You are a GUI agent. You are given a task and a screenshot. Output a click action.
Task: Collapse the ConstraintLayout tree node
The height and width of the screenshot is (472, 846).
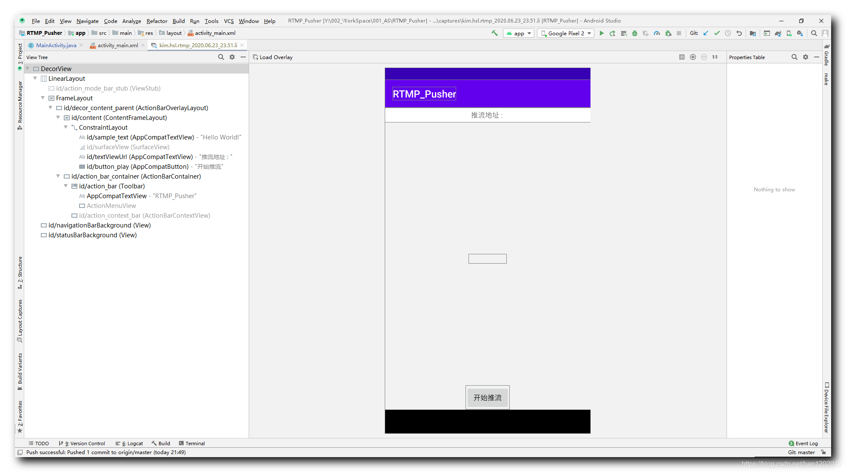pos(66,127)
